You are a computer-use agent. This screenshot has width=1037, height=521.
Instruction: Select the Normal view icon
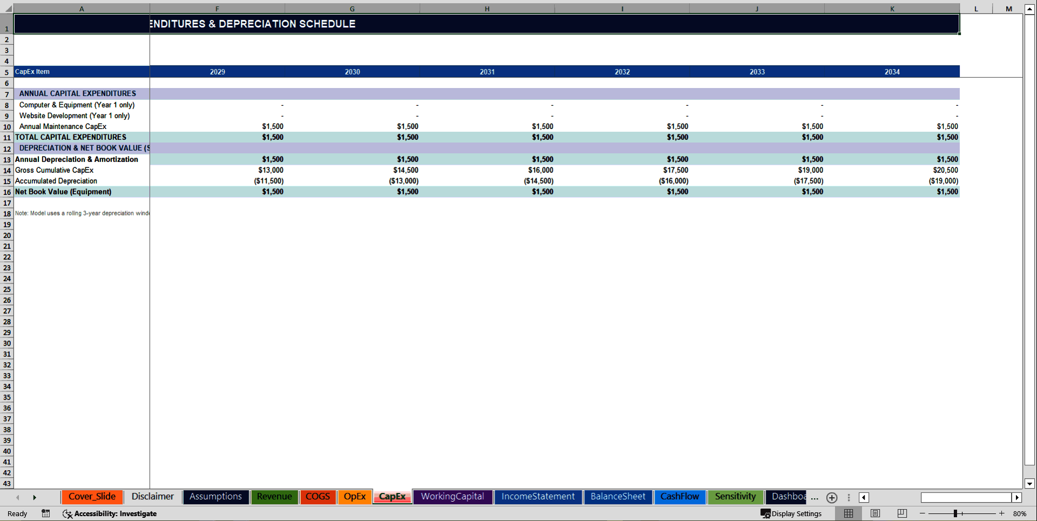pos(848,513)
